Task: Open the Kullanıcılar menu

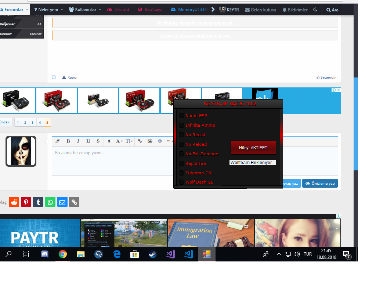Action: (x=83, y=10)
